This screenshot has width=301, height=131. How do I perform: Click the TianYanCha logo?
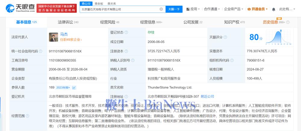(20, 8)
